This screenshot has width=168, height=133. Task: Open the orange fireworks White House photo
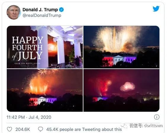(x=45, y=90)
